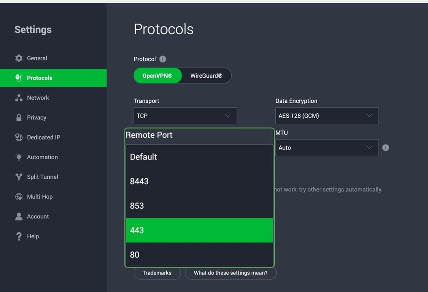
Task: Click the Data Encryption label
Action: pos(296,101)
